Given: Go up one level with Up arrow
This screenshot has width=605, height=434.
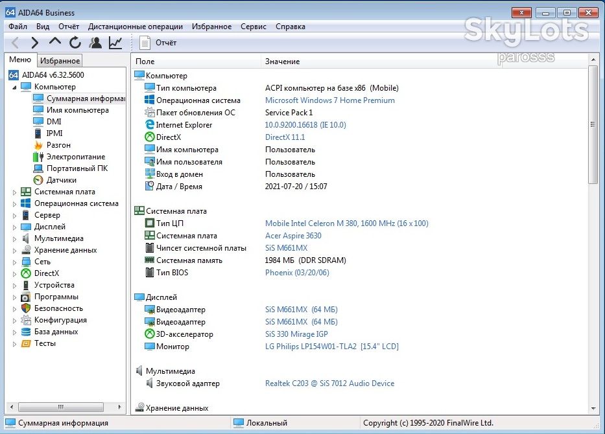Looking at the screenshot, I should click(55, 41).
